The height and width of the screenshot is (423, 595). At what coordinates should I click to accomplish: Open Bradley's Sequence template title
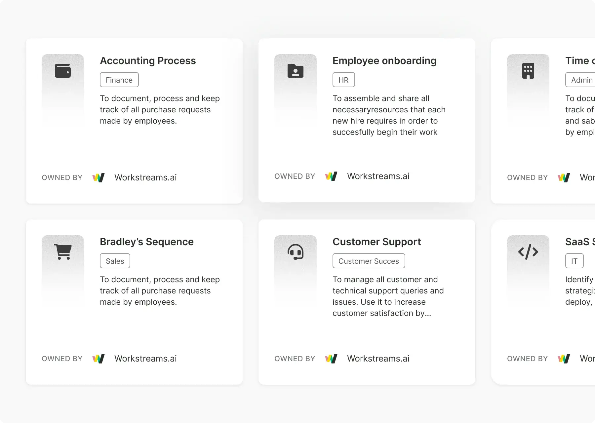click(146, 242)
